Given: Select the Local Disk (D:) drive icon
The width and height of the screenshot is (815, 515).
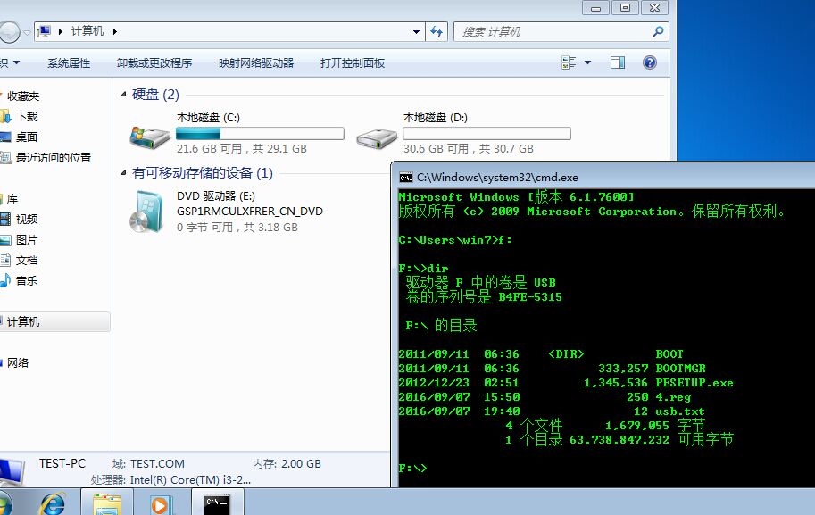Looking at the screenshot, I should coord(377,138).
